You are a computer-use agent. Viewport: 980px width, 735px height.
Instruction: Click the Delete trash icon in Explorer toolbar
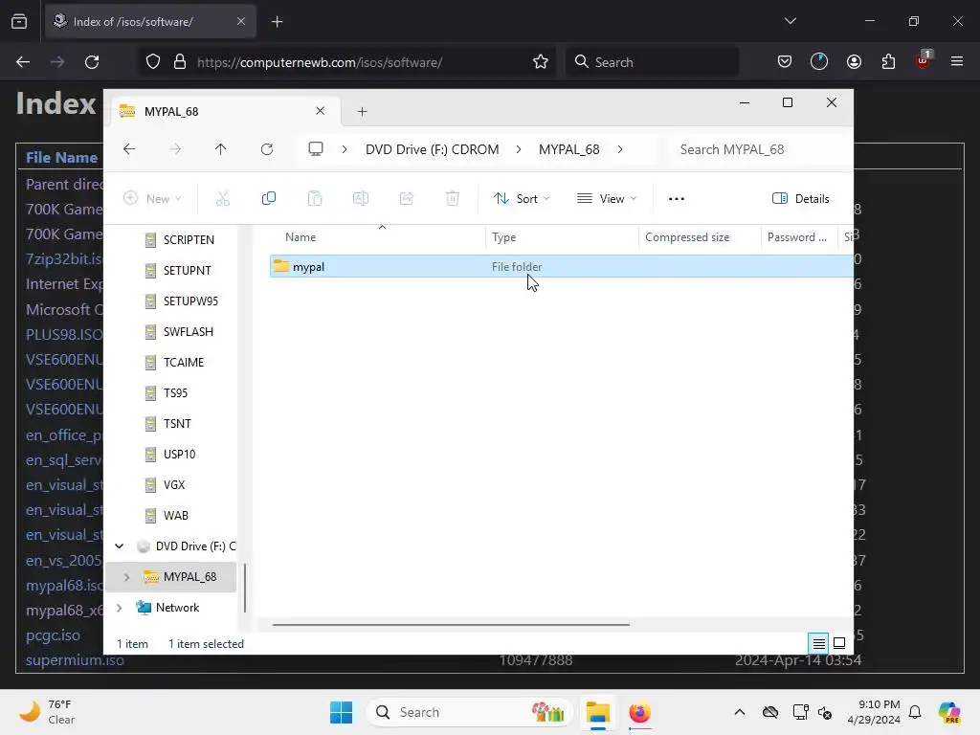[453, 199]
